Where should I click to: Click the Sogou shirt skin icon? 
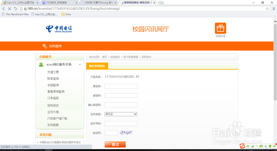click(270, 146)
